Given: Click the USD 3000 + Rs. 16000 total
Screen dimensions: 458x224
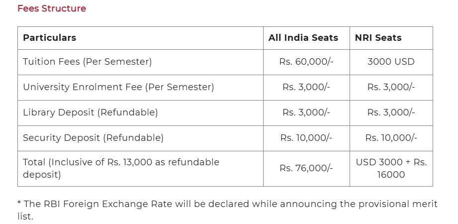Looking at the screenshot, I should pyautogui.click(x=391, y=169).
